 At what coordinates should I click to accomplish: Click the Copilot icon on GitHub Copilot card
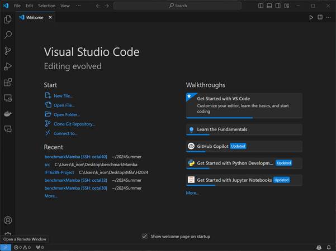191,146
